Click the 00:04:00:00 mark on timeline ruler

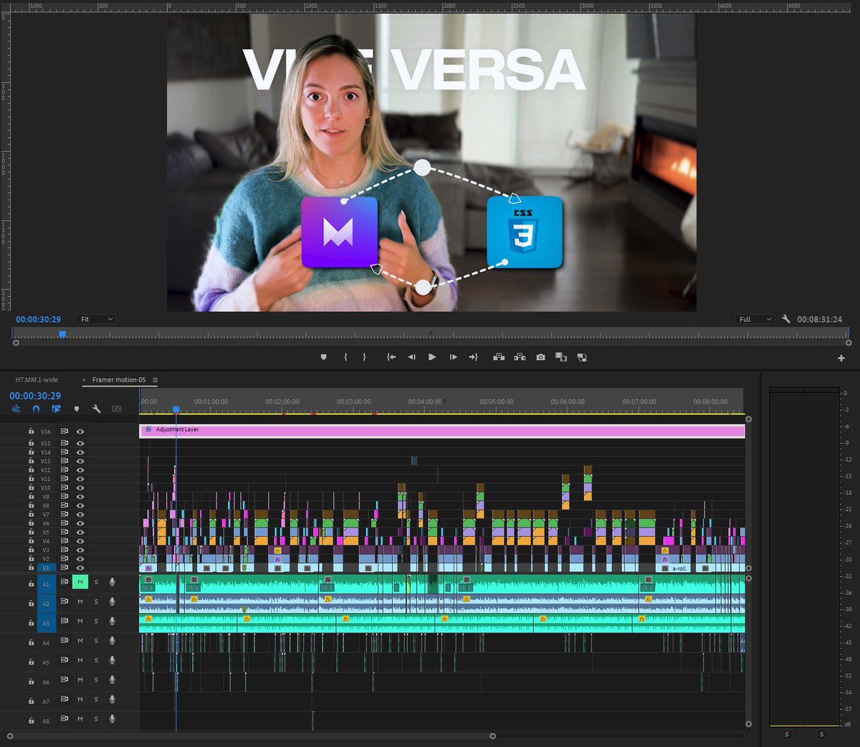point(425,401)
